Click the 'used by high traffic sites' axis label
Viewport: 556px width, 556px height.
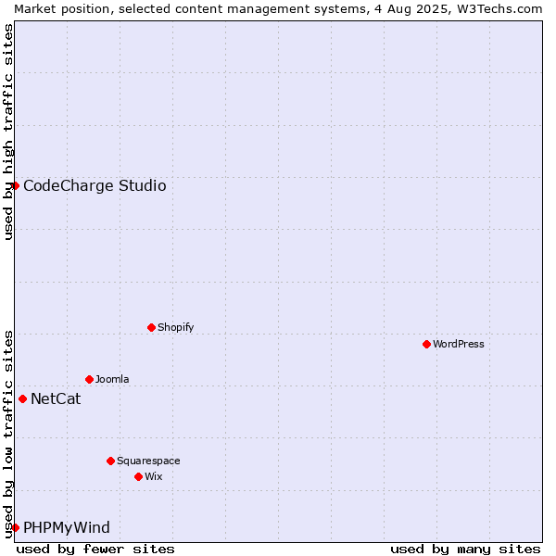tap(7, 132)
